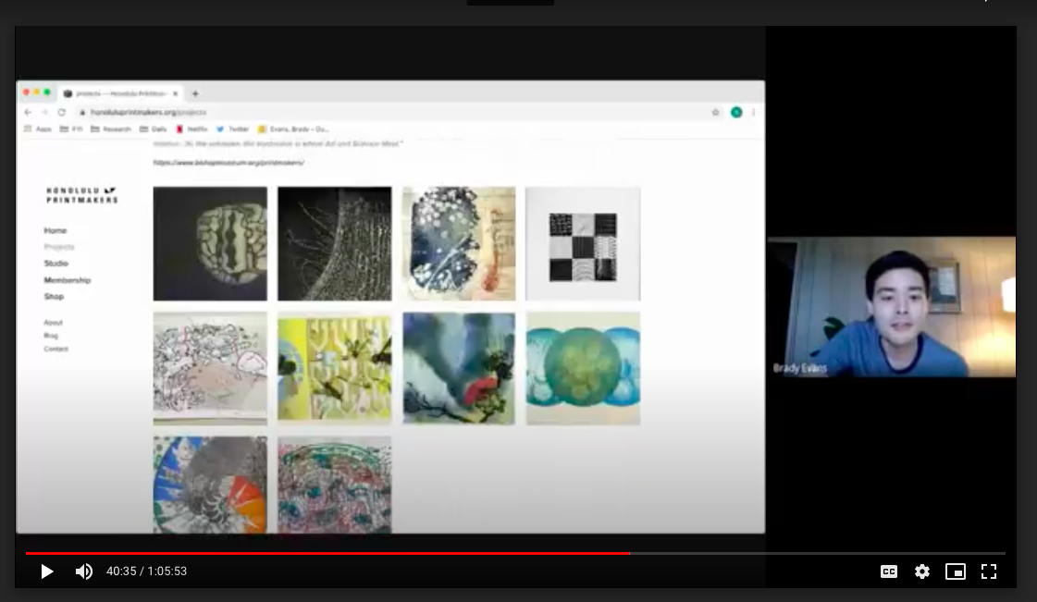Viewport: 1037px width, 602px height.
Task: Close the projects browser tab
Action: point(175,93)
